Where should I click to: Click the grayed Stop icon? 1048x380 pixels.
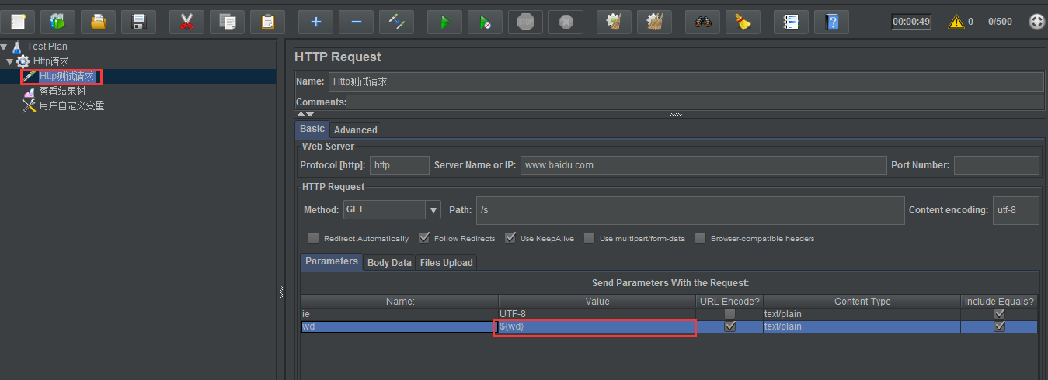pos(525,22)
